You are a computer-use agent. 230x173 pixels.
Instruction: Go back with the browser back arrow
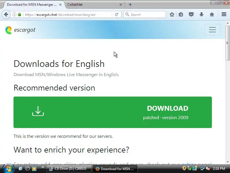coord(6,15)
